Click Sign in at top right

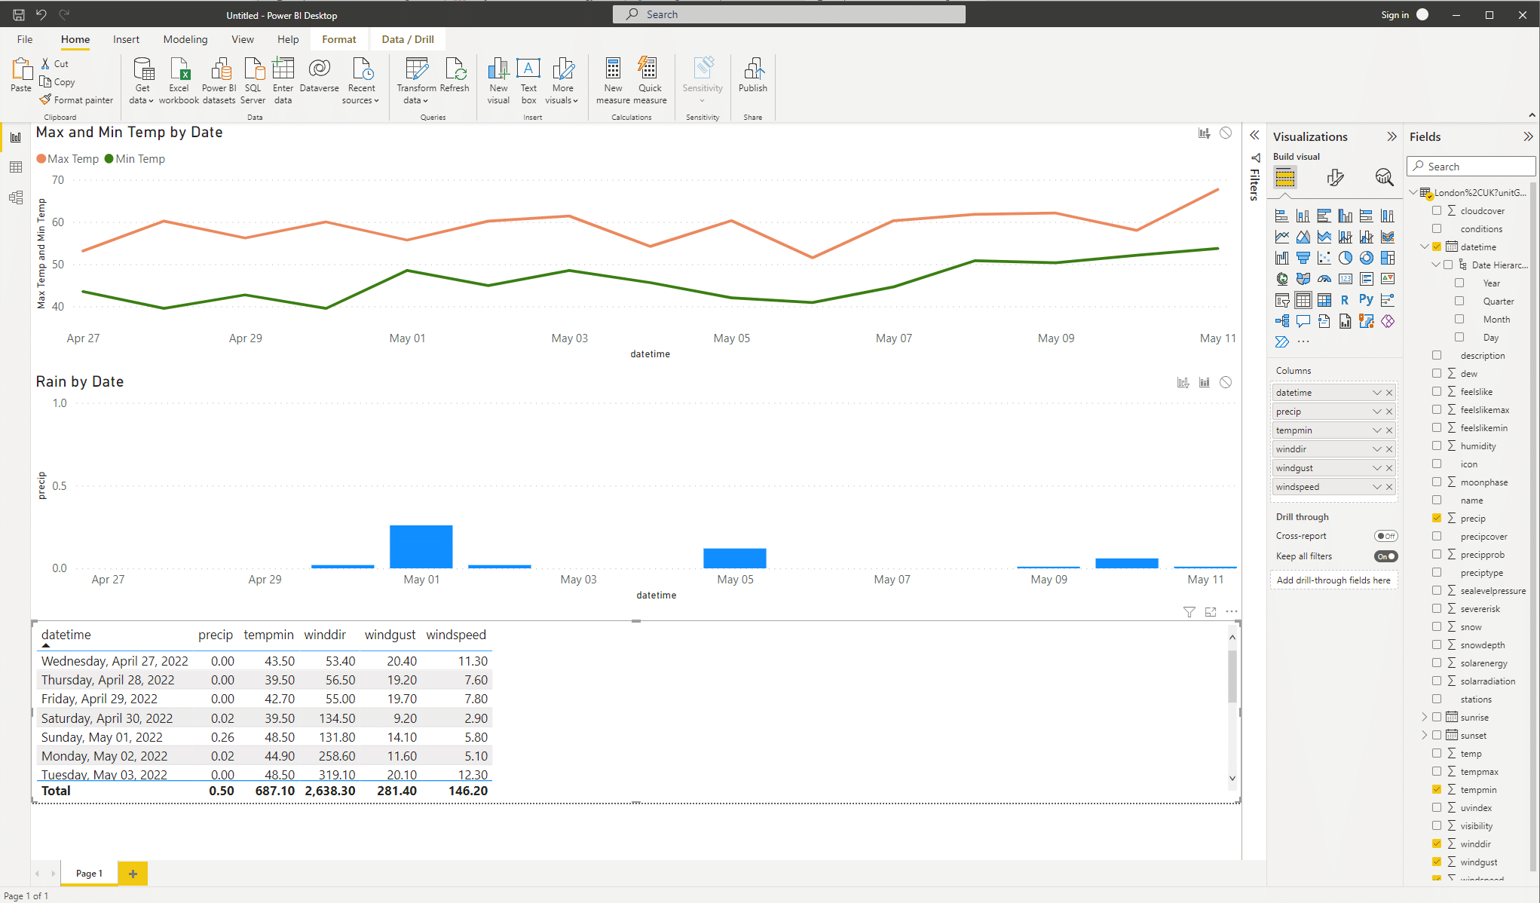tap(1395, 14)
